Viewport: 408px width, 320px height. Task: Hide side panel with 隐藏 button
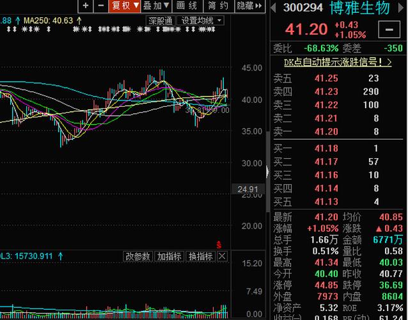(x=249, y=6)
